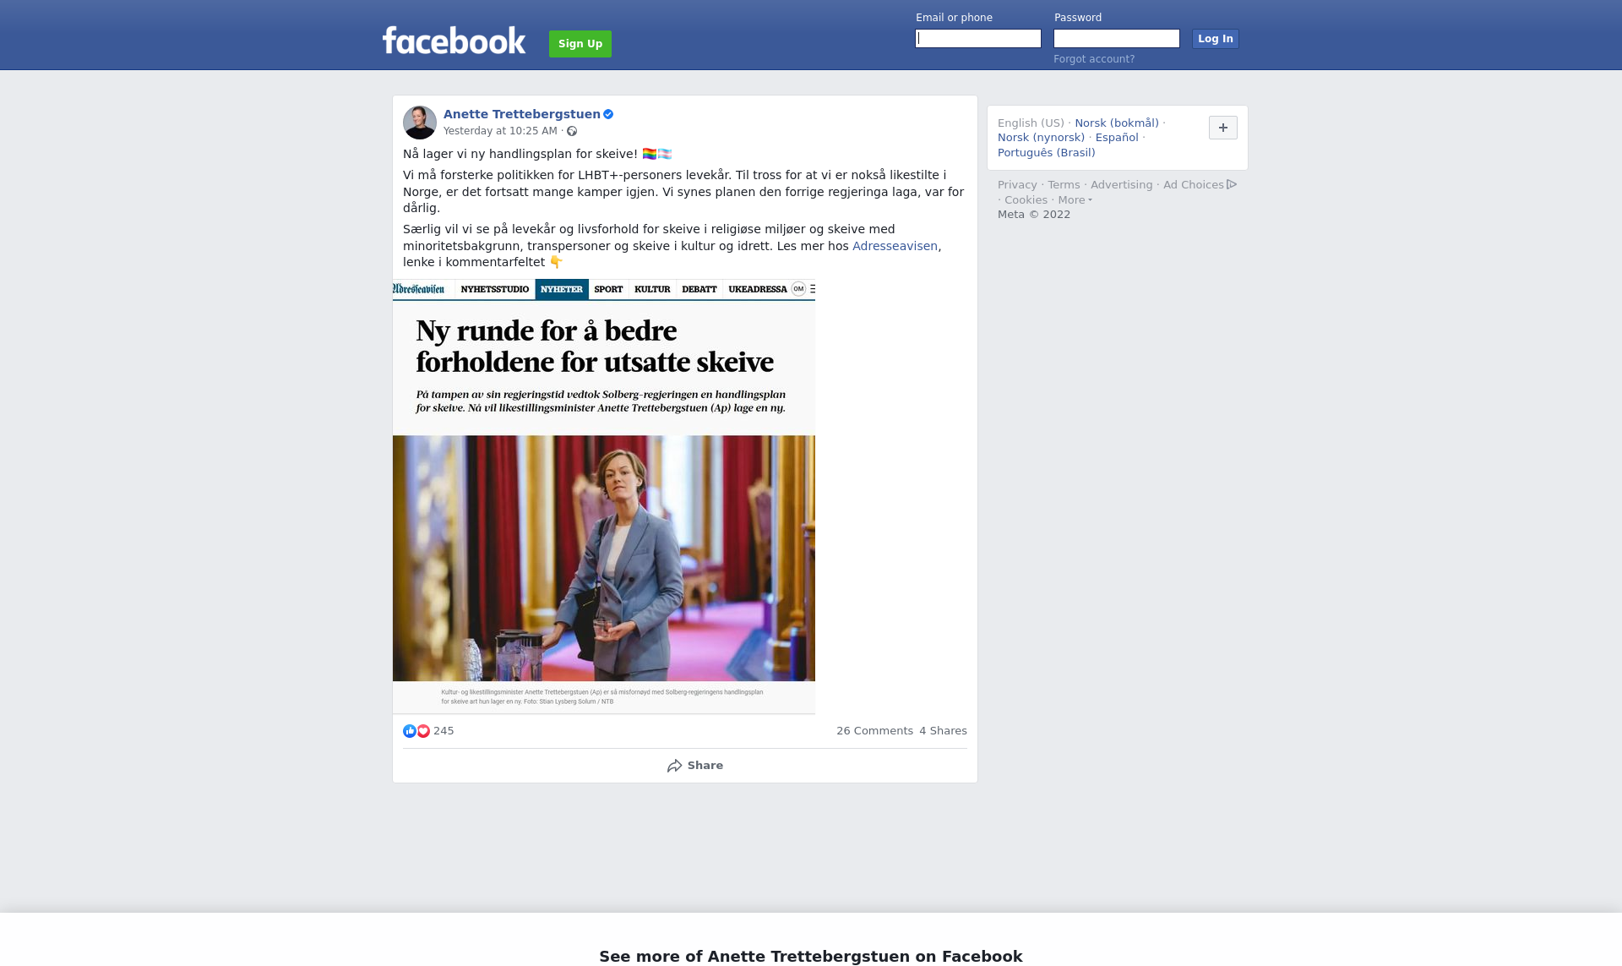The image size is (1622, 966).
Task: Focus the Email or phone field
Action: pyautogui.click(x=978, y=39)
